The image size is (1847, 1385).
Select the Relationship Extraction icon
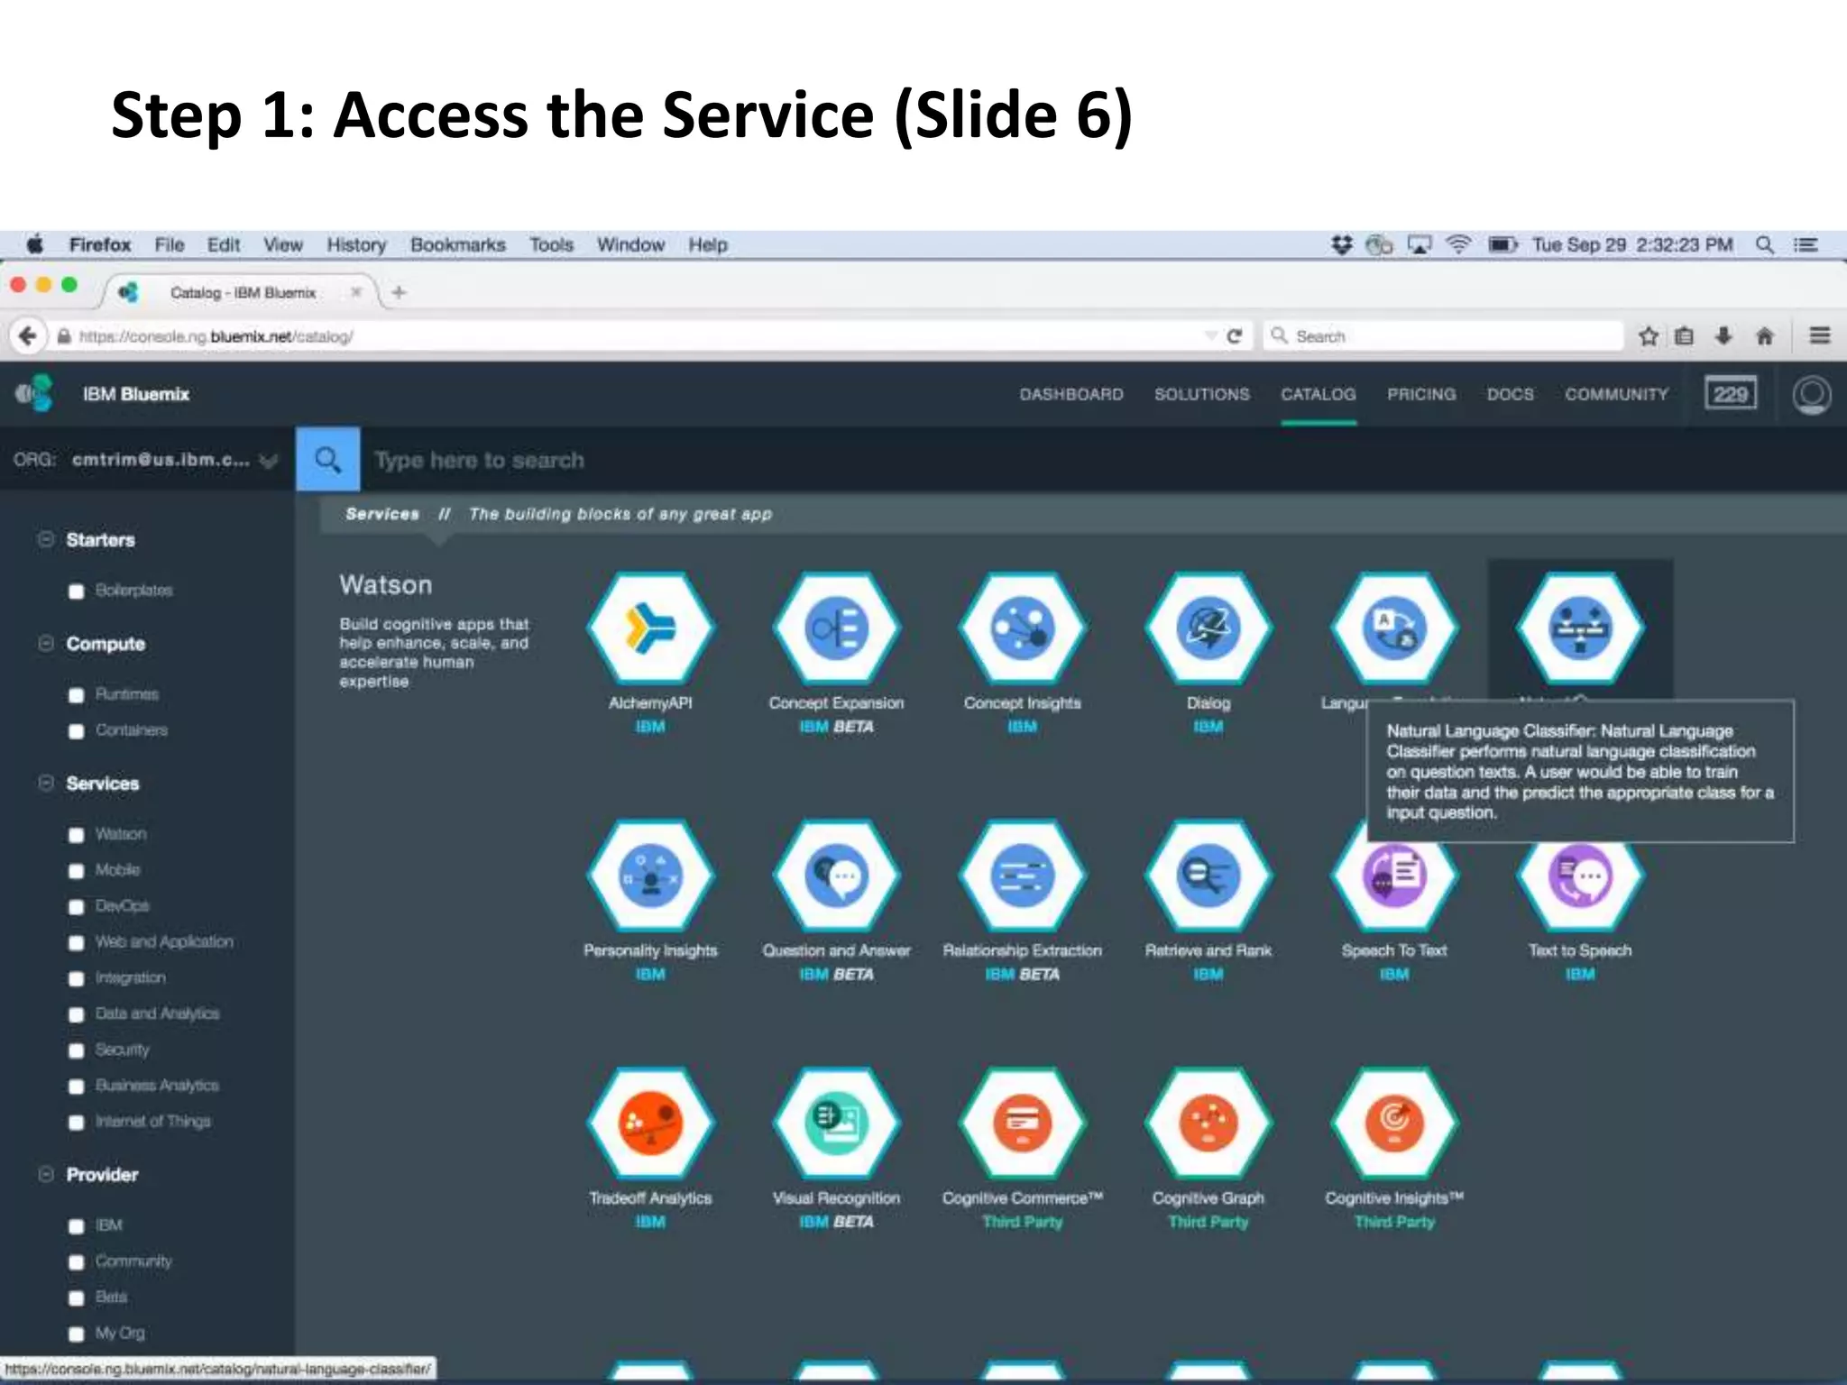(1022, 875)
